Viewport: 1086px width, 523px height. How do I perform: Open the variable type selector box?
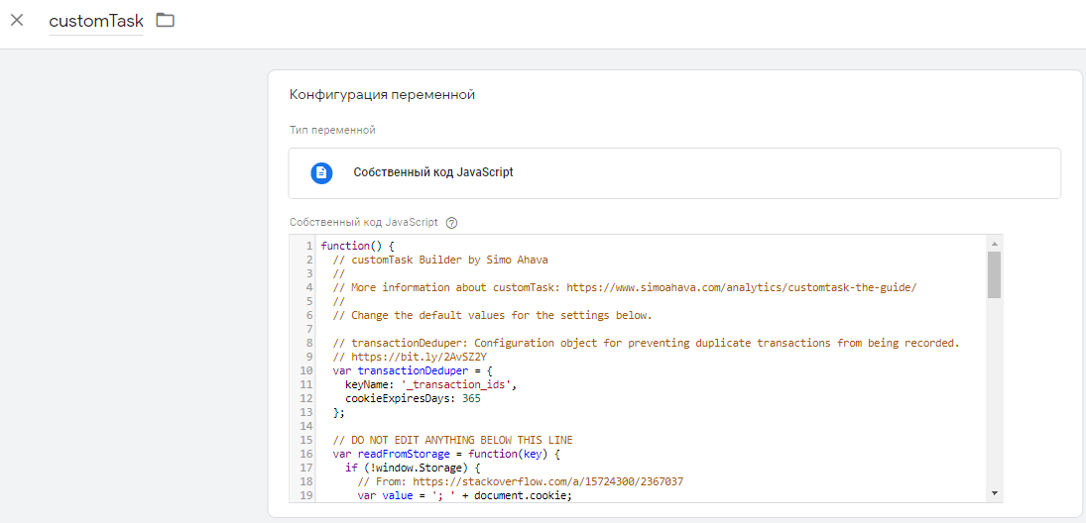[674, 173]
